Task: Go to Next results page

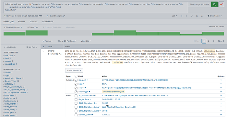Action: pyautogui.click(x=221, y=41)
